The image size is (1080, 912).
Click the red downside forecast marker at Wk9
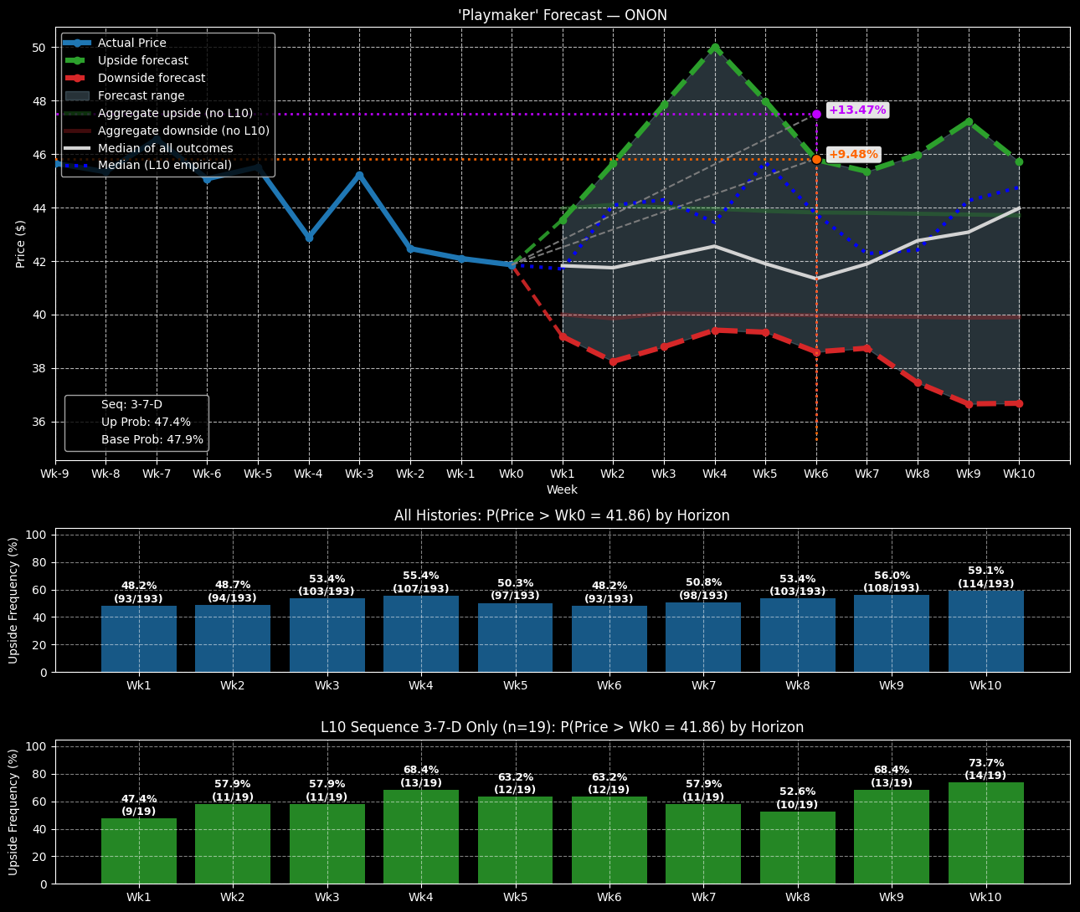point(969,404)
